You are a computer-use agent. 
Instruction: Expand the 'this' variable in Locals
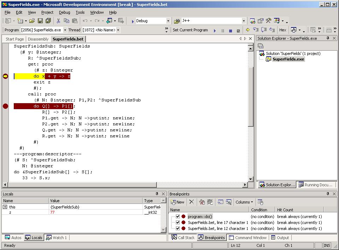(x=5, y=207)
